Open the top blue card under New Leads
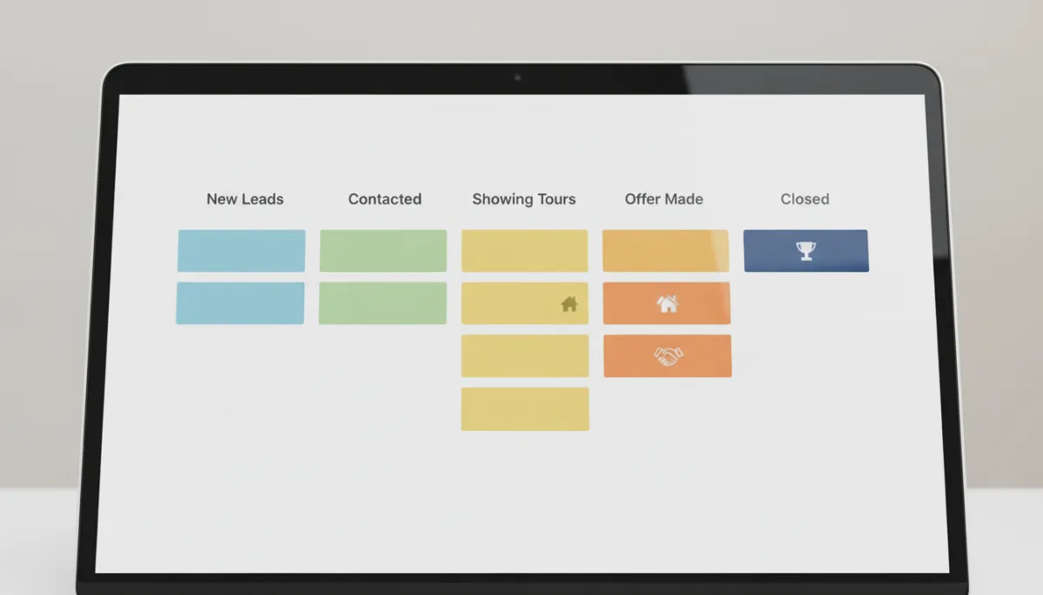Viewport: 1043px width, 595px height. 242,251
